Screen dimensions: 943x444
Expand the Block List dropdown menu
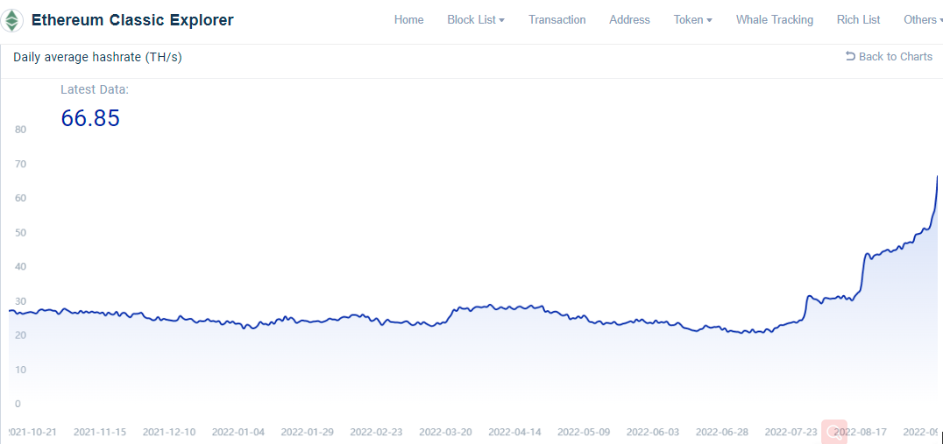[476, 19]
